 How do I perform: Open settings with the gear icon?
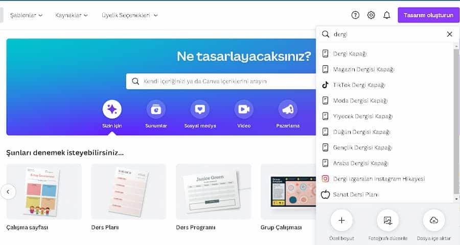371,15
